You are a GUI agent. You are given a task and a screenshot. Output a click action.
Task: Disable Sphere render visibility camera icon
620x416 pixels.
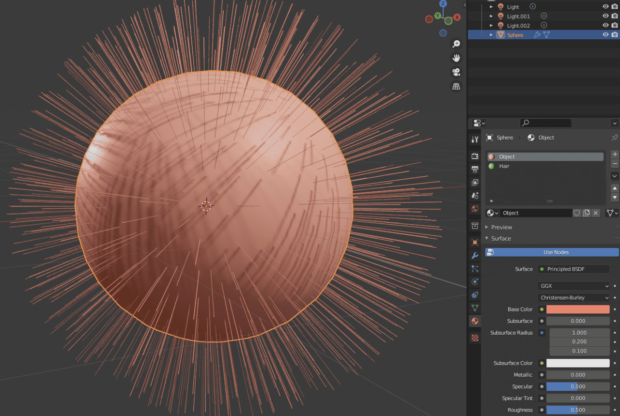[614, 34]
